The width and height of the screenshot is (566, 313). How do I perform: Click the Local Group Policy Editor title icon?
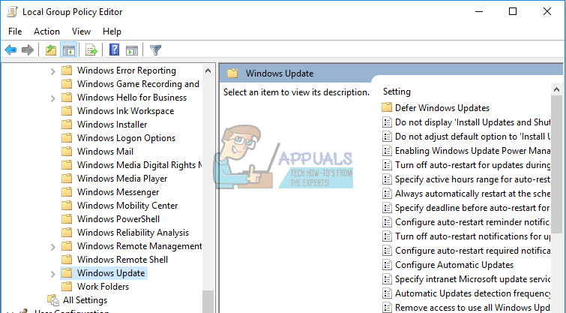tap(11, 12)
